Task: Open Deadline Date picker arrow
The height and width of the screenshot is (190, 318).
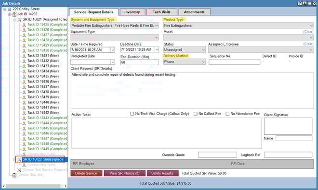Action: coord(157,49)
